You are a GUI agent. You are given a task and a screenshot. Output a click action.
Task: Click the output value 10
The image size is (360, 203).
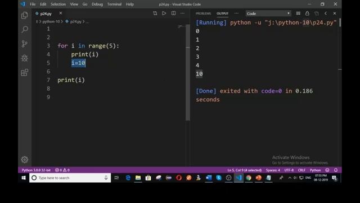pos(199,74)
